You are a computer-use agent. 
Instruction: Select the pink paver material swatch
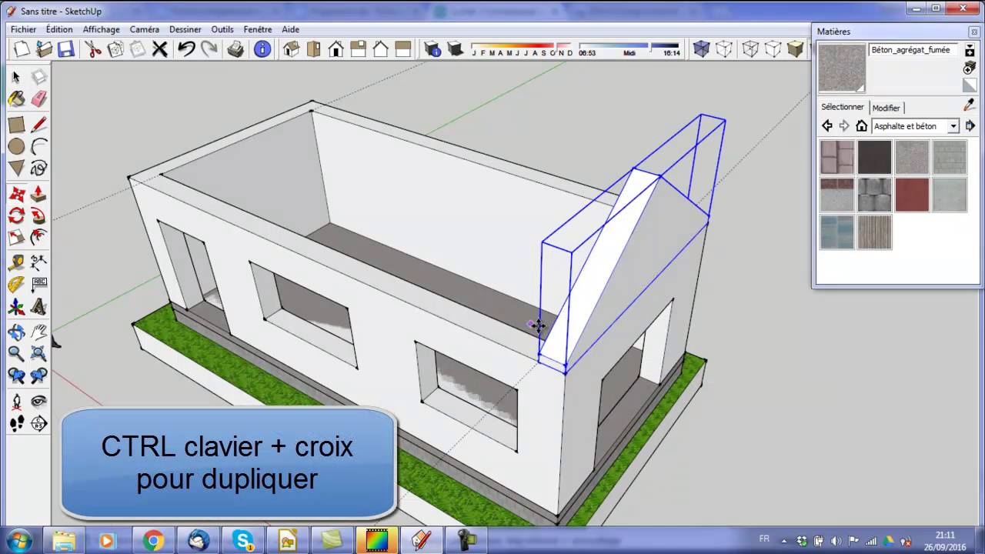coord(836,157)
